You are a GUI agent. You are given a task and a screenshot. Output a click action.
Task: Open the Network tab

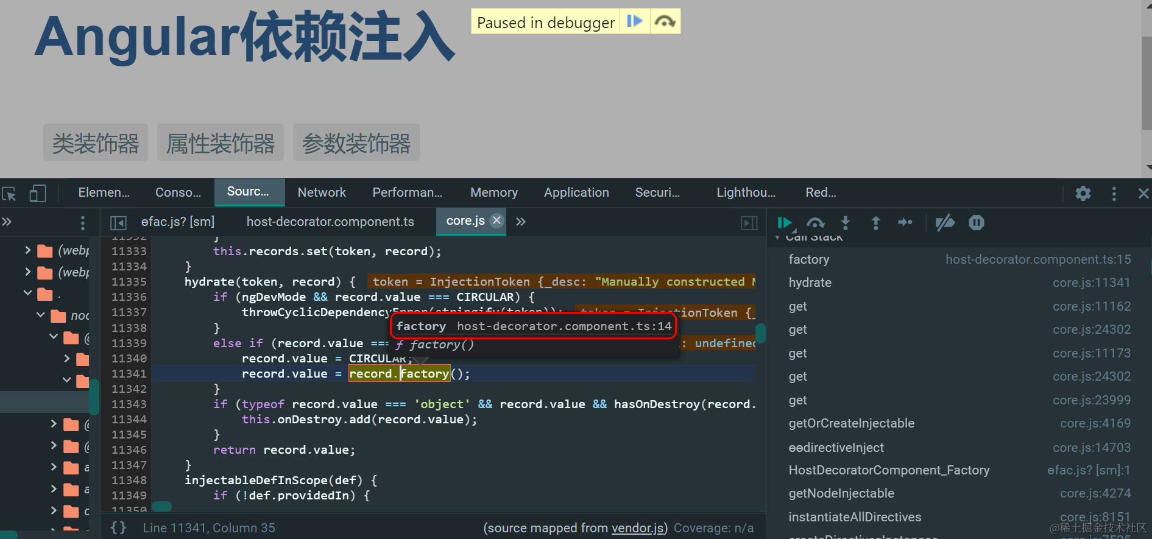(x=322, y=192)
